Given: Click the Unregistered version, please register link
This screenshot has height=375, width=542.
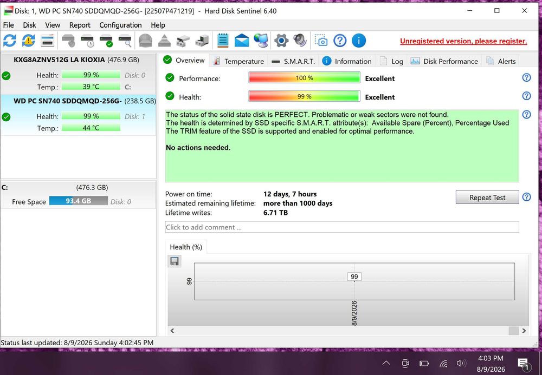Looking at the screenshot, I should (x=463, y=41).
